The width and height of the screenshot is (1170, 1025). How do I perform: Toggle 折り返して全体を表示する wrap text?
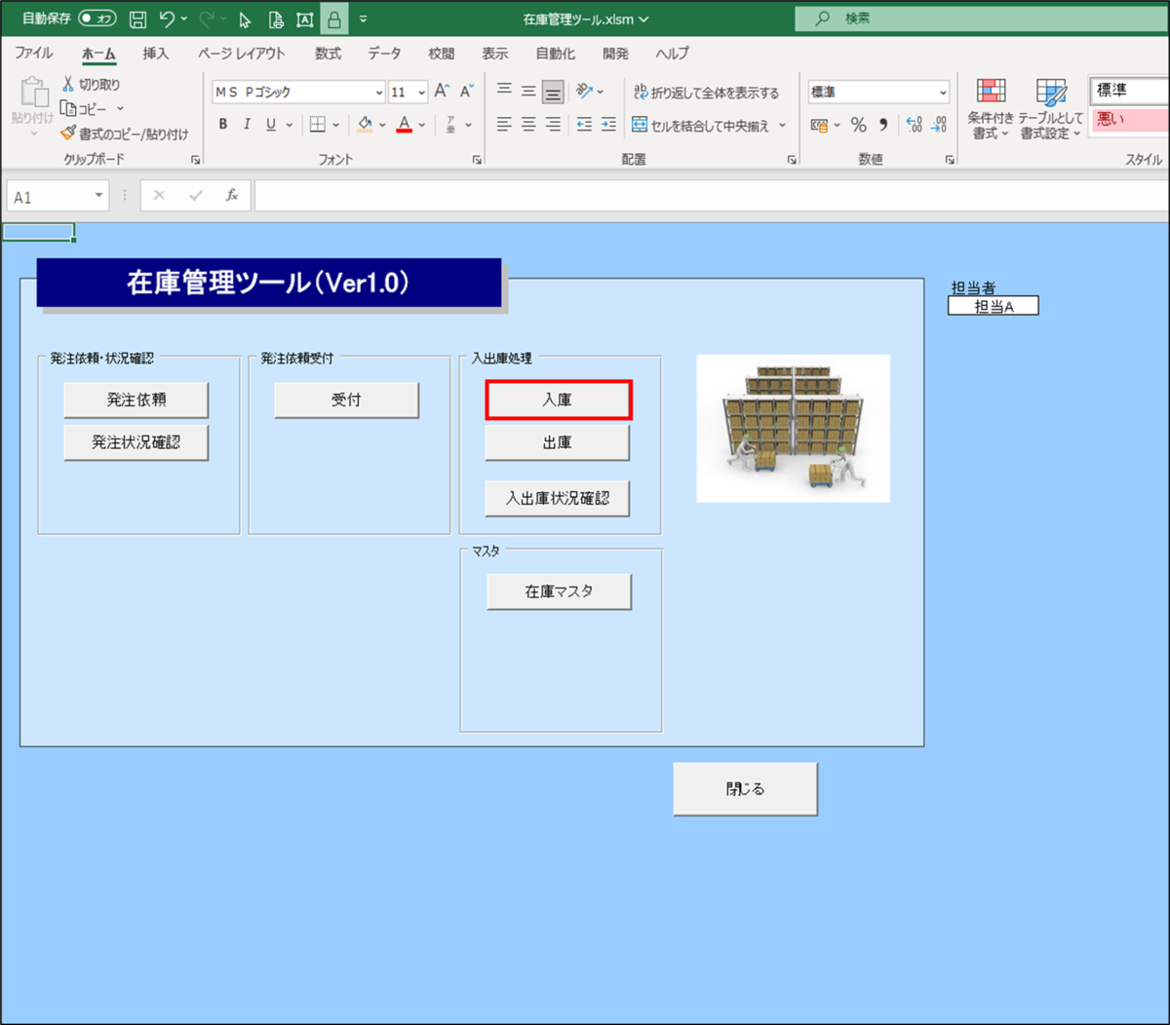point(706,92)
